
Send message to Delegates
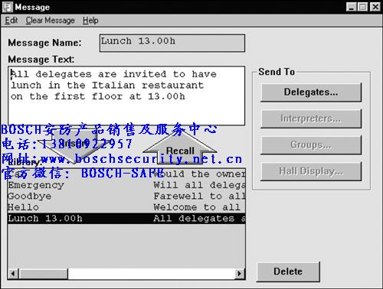coord(311,93)
